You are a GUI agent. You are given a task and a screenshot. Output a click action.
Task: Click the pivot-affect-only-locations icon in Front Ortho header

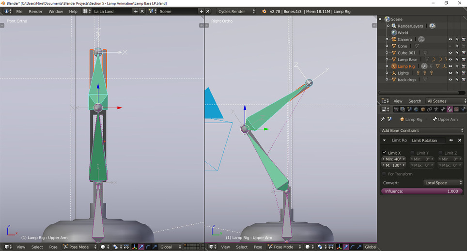tap(126, 247)
